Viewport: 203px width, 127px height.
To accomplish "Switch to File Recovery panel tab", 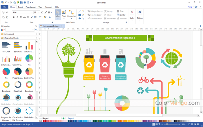I will 18,120.
